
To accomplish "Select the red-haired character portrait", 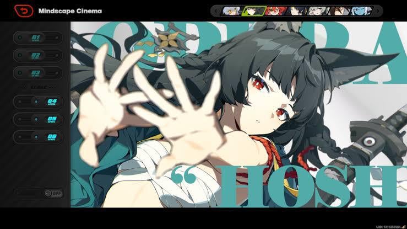I will click(x=276, y=11).
